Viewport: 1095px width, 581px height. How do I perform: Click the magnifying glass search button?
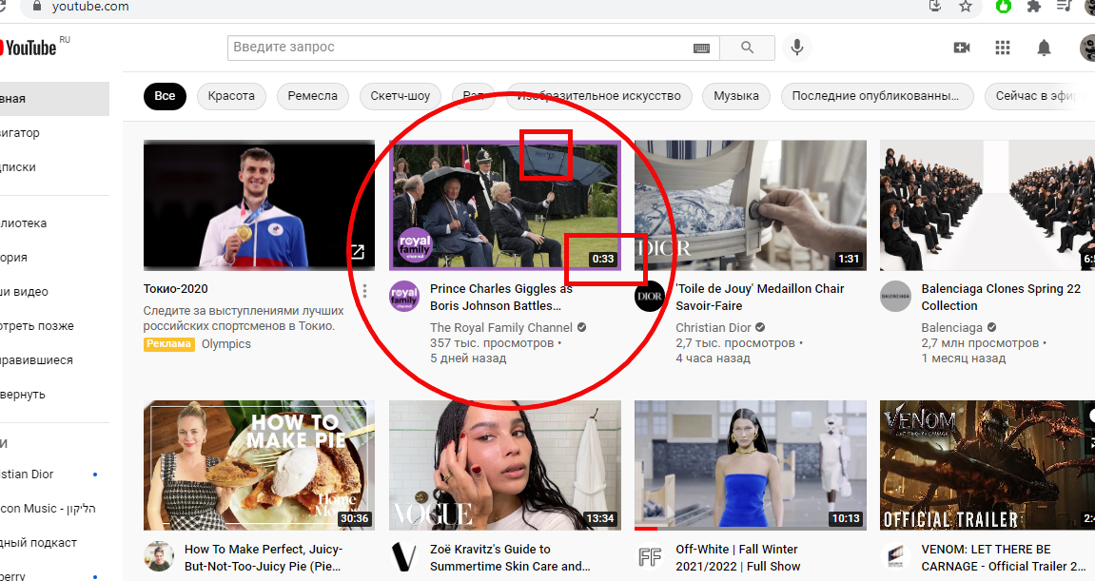(747, 48)
